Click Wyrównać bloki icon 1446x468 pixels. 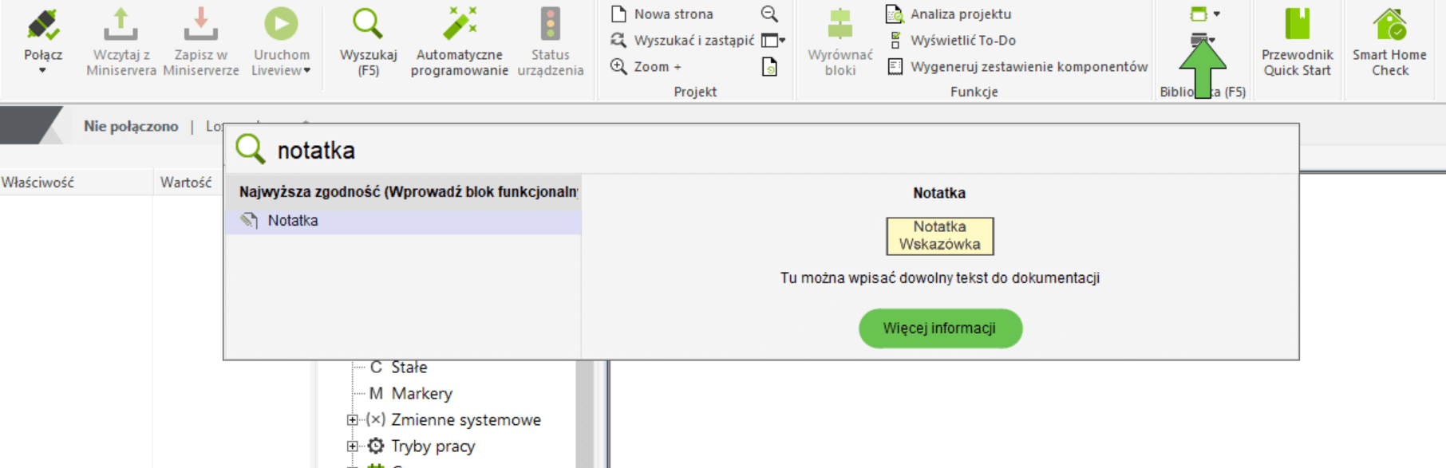pos(840,26)
